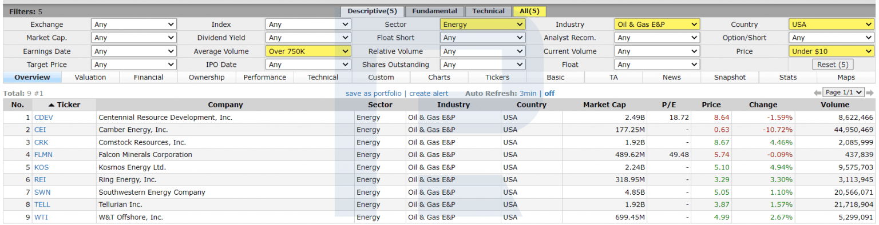Viewport: 879px width, 225px height.
Task: Set Auto Refresh to 3min
Action: pyautogui.click(x=528, y=93)
